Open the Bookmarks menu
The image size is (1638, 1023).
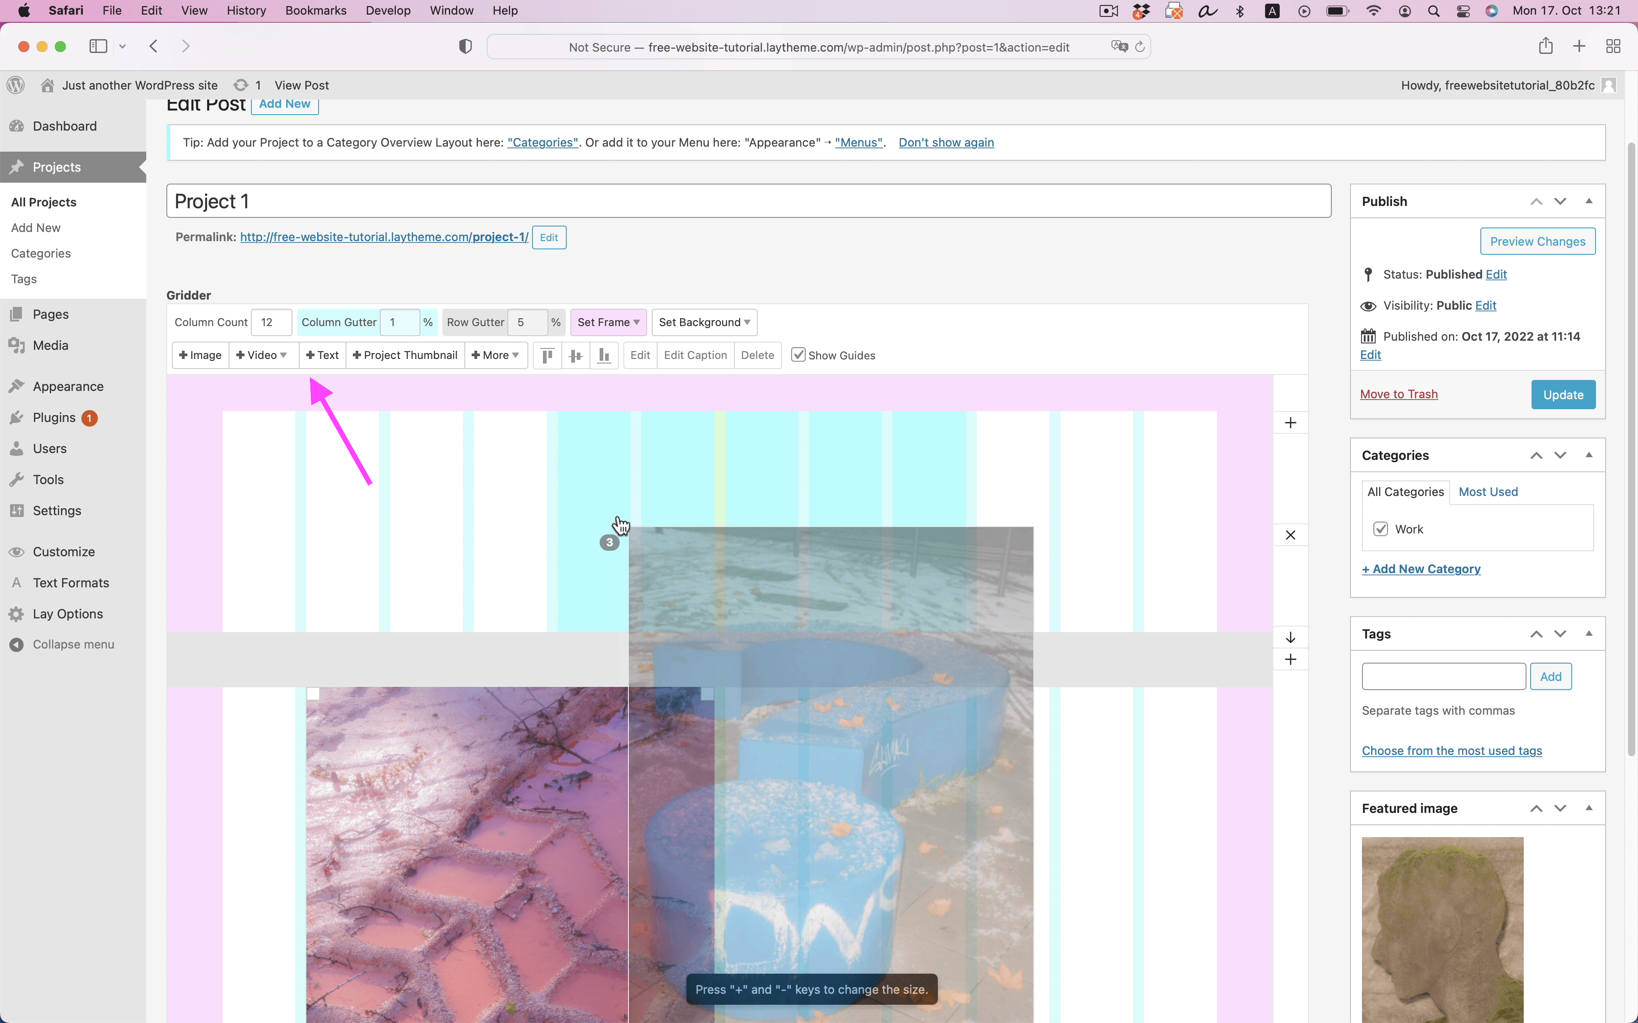point(316,11)
